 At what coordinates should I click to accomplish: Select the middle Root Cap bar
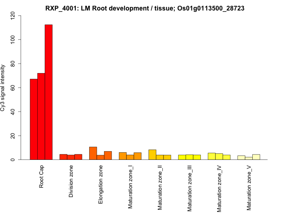pos(41,116)
